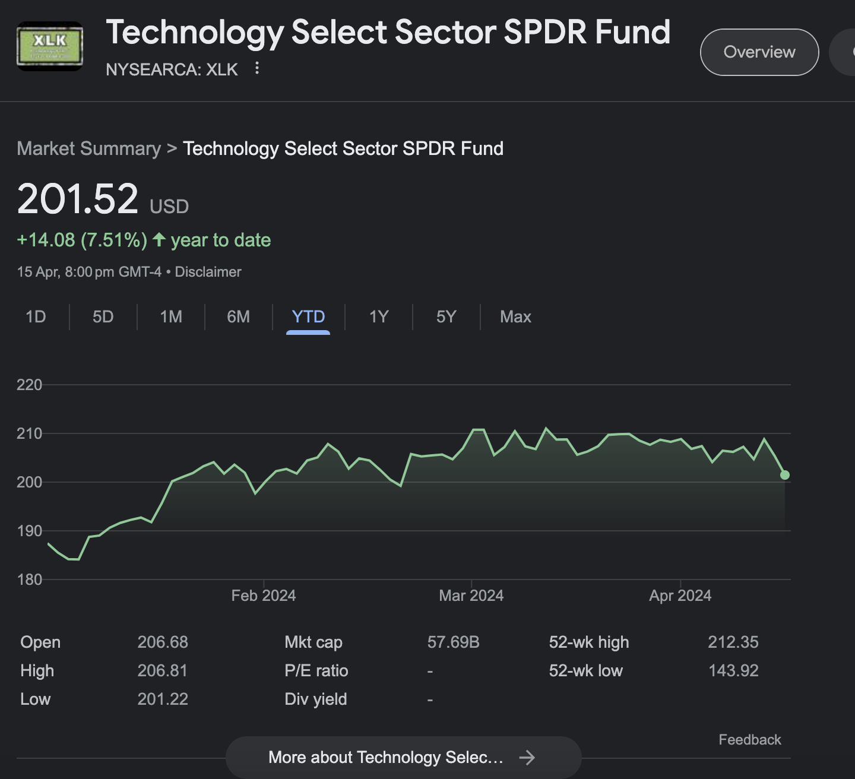Click the Mkt cap value 57.69B
855x779 pixels.
tap(454, 642)
